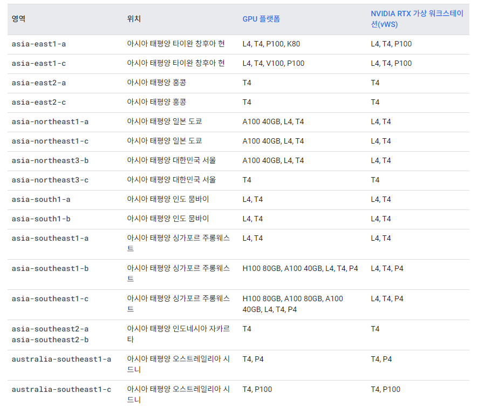Select the asia-south1-b zone cell
The width and height of the screenshot is (478, 407).
41,219
